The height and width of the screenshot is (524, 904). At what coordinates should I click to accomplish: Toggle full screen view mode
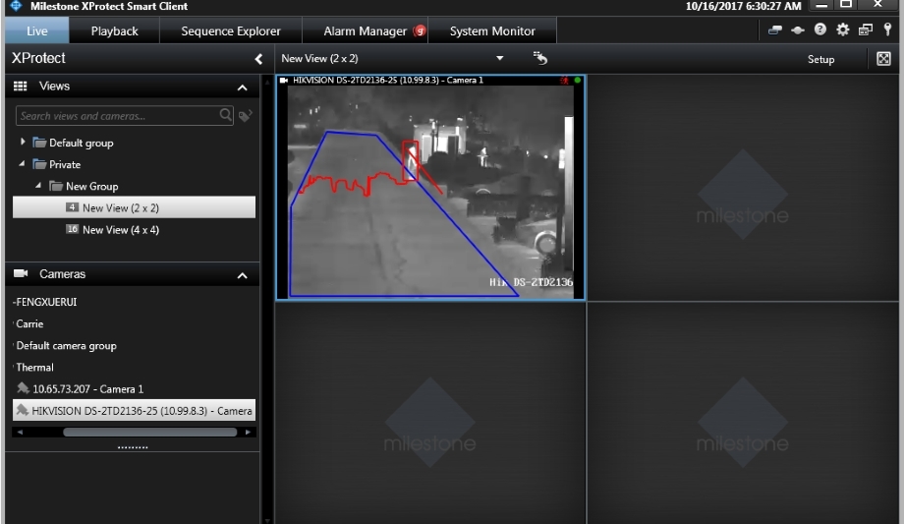pyautogui.click(x=883, y=58)
